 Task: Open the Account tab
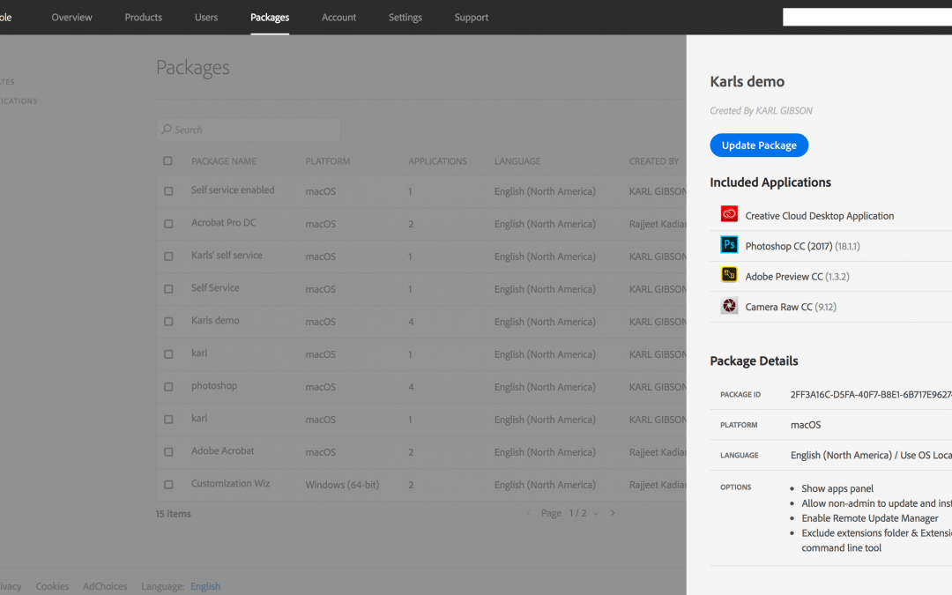click(x=338, y=17)
